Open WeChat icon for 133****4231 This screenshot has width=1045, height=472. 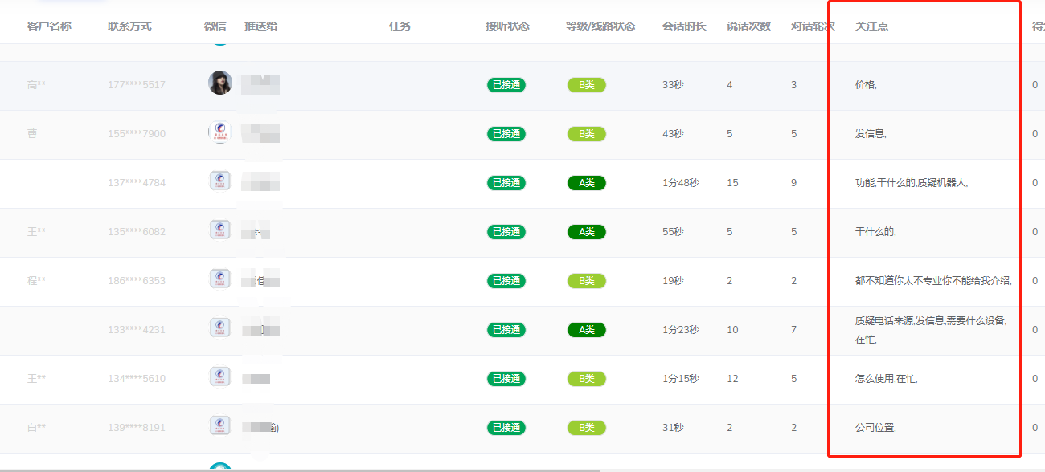(x=219, y=328)
